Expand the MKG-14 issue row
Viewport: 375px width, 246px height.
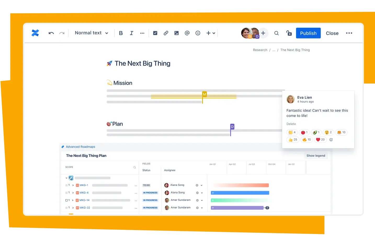[73, 200]
